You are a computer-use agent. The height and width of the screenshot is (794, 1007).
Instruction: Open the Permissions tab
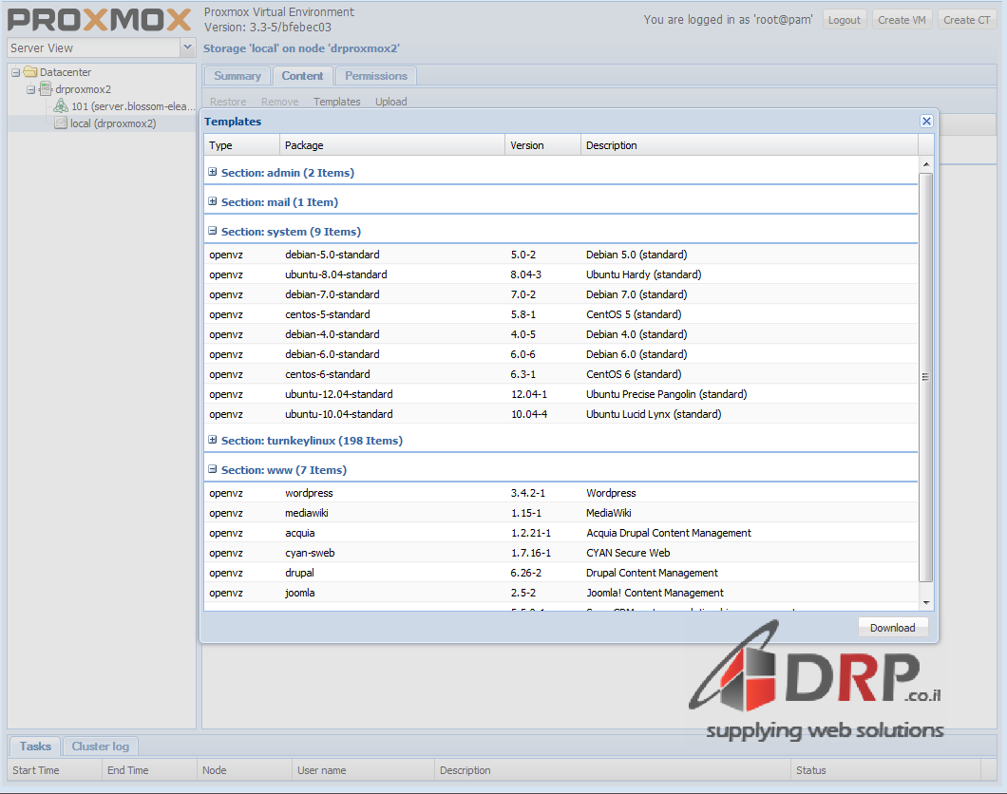coord(375,76)
